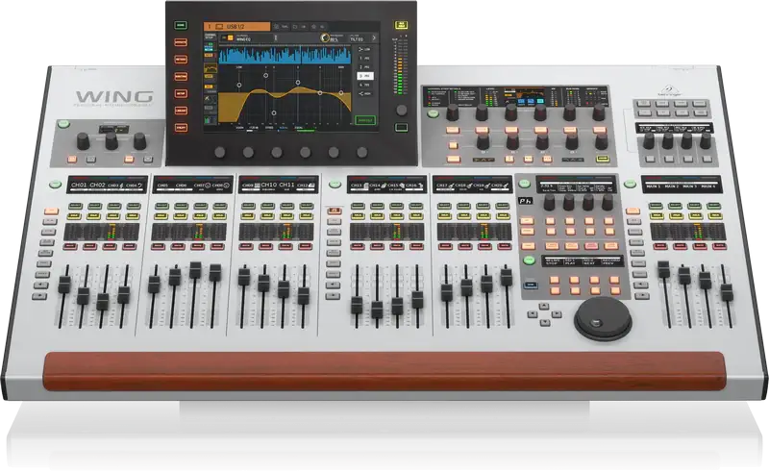Toggle the SELECT button for CH01
This screenshot has width=769, height=471.
(75, 206)
